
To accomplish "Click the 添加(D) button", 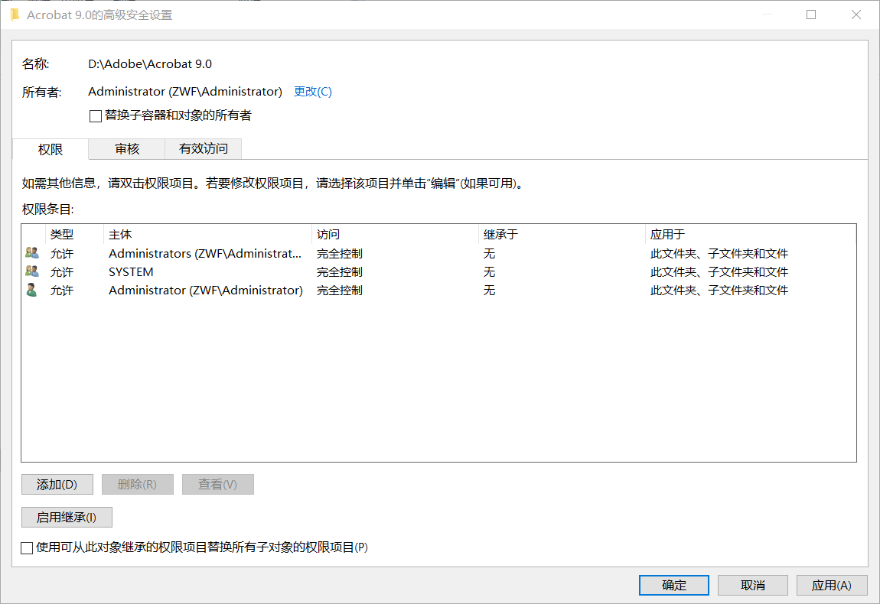I will (57, 485).
